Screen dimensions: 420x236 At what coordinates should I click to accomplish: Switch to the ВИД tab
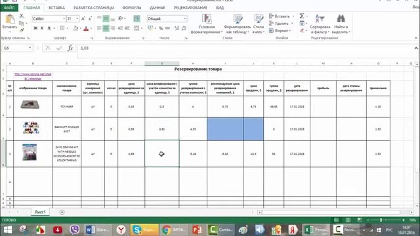tap(220, 8)
